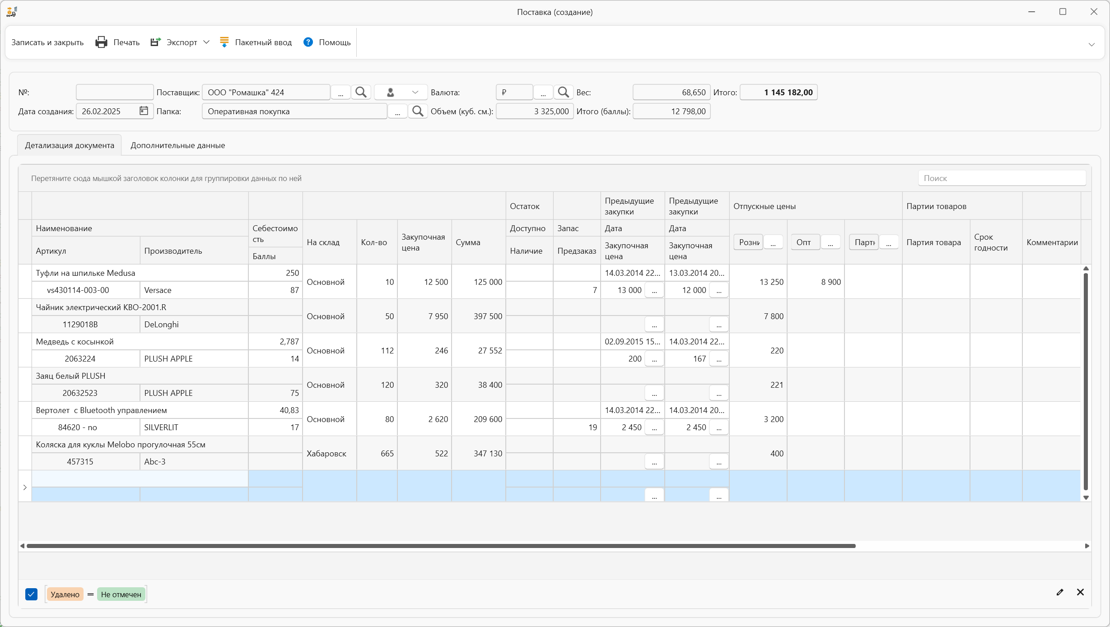Image resolution: width=1110 pixels, height=627 pixels.
Task: Search folder with magnifier icon
Action: point(418,111)
